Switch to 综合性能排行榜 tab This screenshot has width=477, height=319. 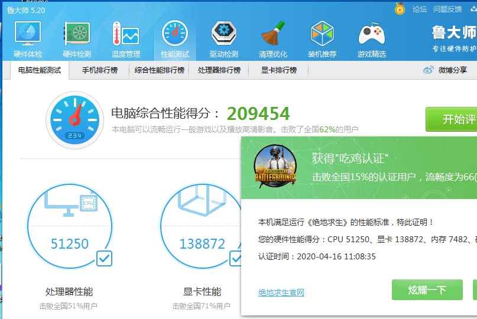(160, 70)
